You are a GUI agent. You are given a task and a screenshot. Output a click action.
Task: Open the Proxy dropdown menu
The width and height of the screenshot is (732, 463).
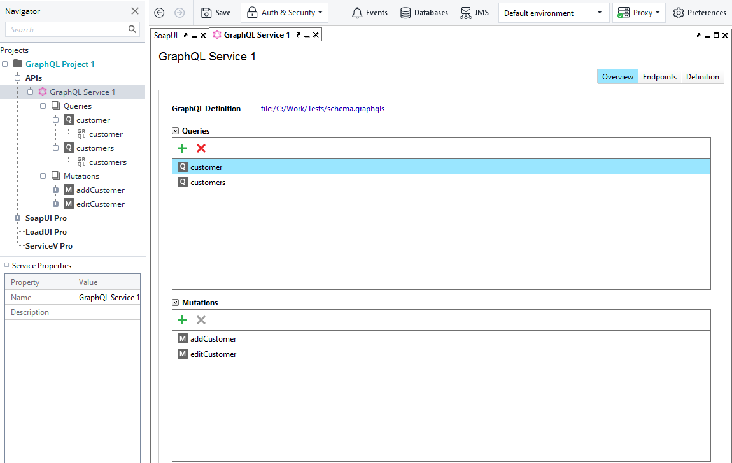point(638,12)
